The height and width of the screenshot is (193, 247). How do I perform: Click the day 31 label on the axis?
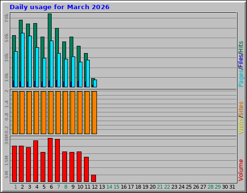click(x=232, y=187)
